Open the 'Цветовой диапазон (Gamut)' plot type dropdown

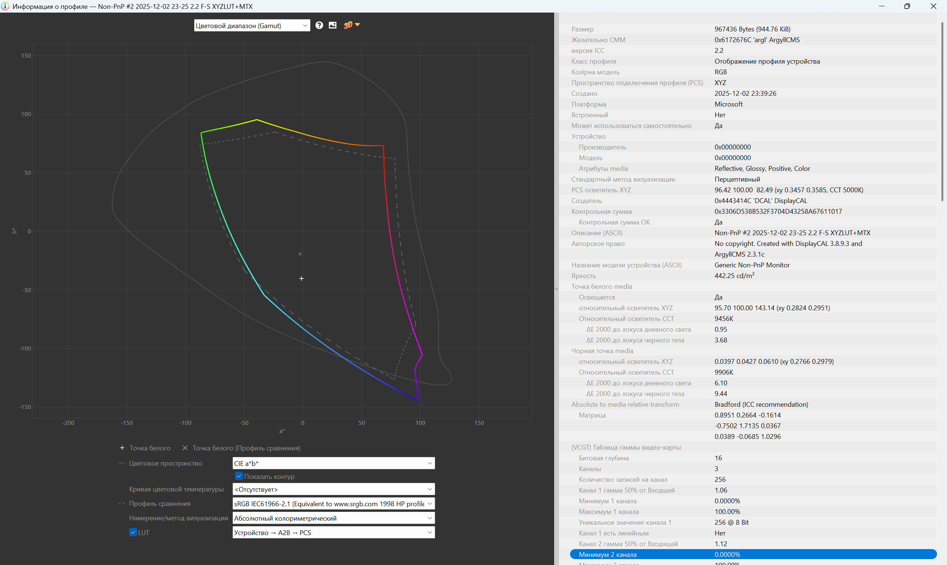click(252, 26)
